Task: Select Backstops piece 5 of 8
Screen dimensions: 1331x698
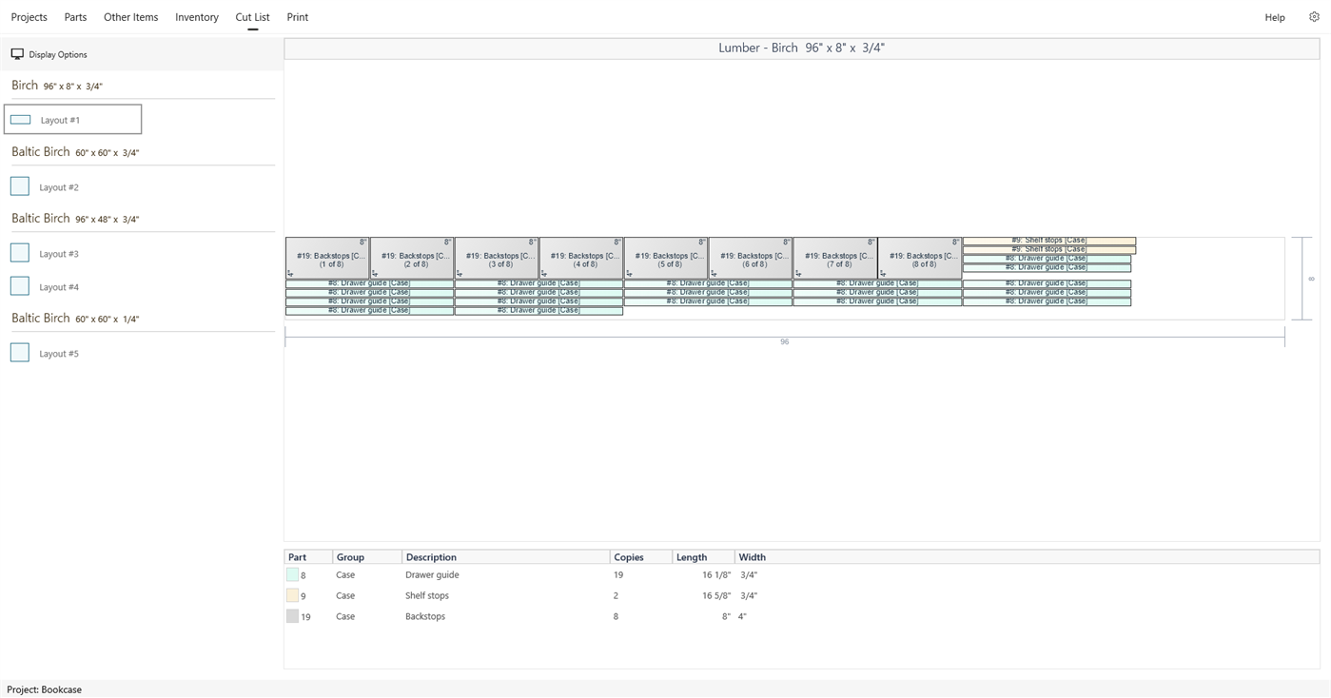Action: [667, 258]
